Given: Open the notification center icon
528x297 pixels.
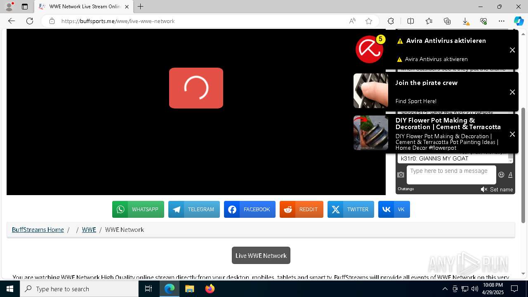Looking at the screenshot, I should pos(514,289).
